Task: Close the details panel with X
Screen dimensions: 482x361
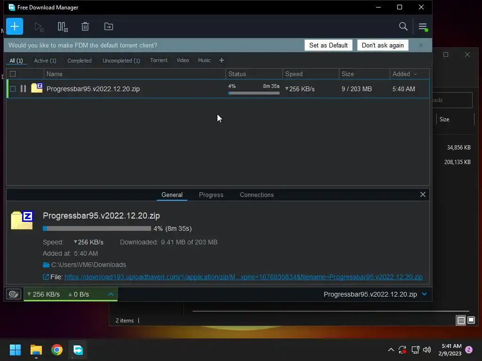Action: (x=423, y=194)
